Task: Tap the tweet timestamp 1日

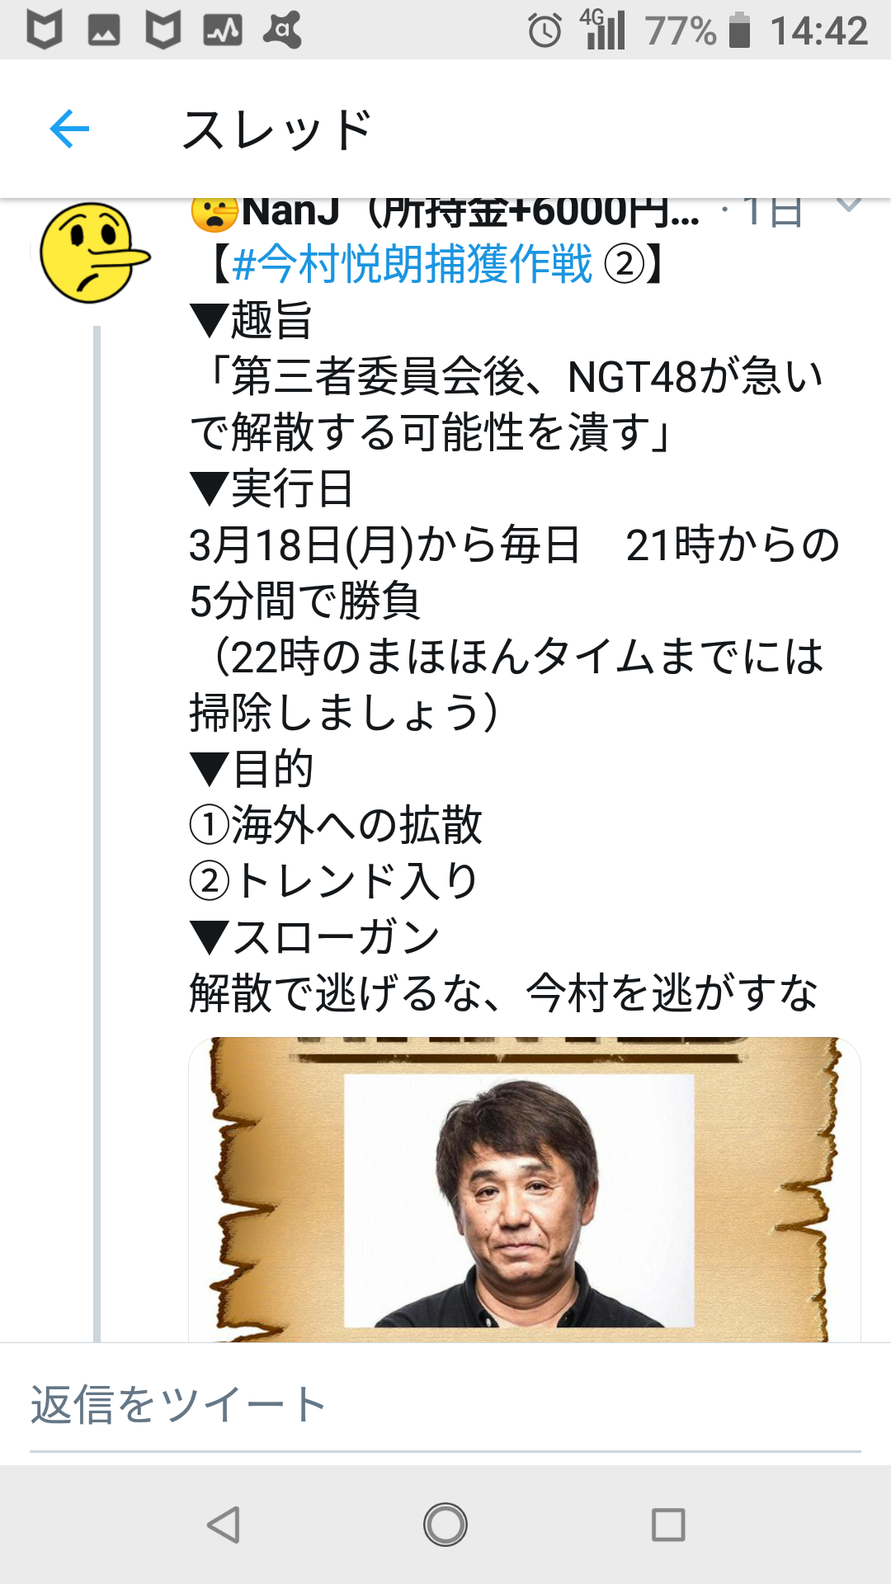Action: click(772, 211)
